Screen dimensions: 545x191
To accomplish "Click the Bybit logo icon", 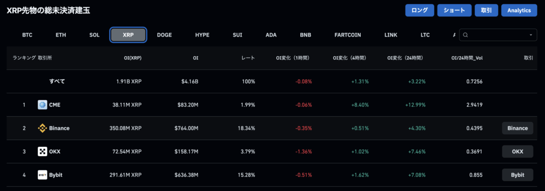I will pos(43,175).
